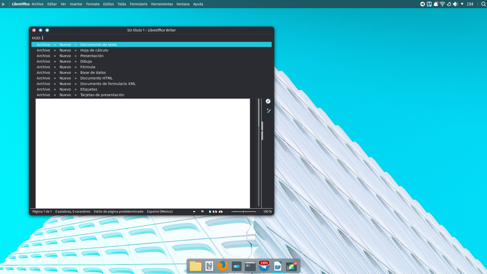Select HUD result Documento HTML
The height and width of the screenshot is (274, 487).
151,78
